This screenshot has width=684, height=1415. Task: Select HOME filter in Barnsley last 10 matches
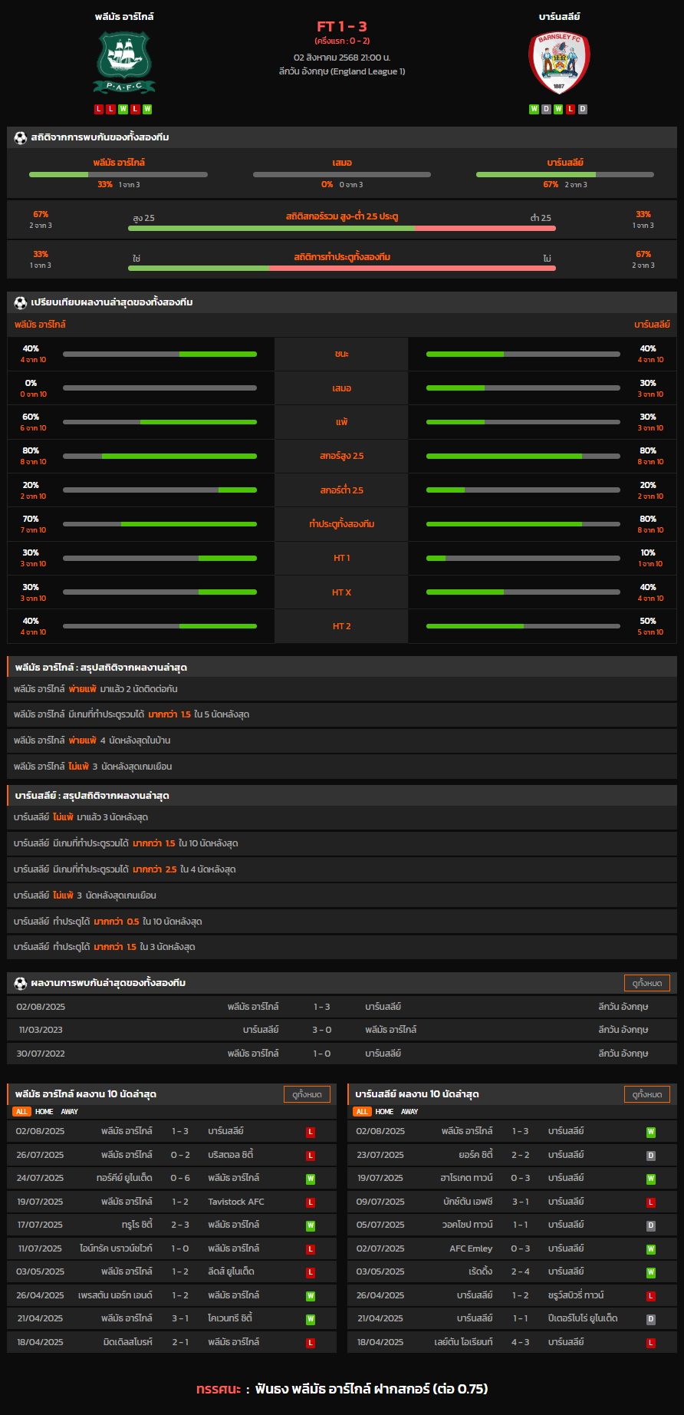tap(385, 1112)
